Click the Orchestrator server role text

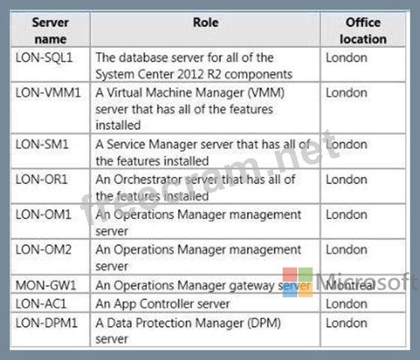195,187
